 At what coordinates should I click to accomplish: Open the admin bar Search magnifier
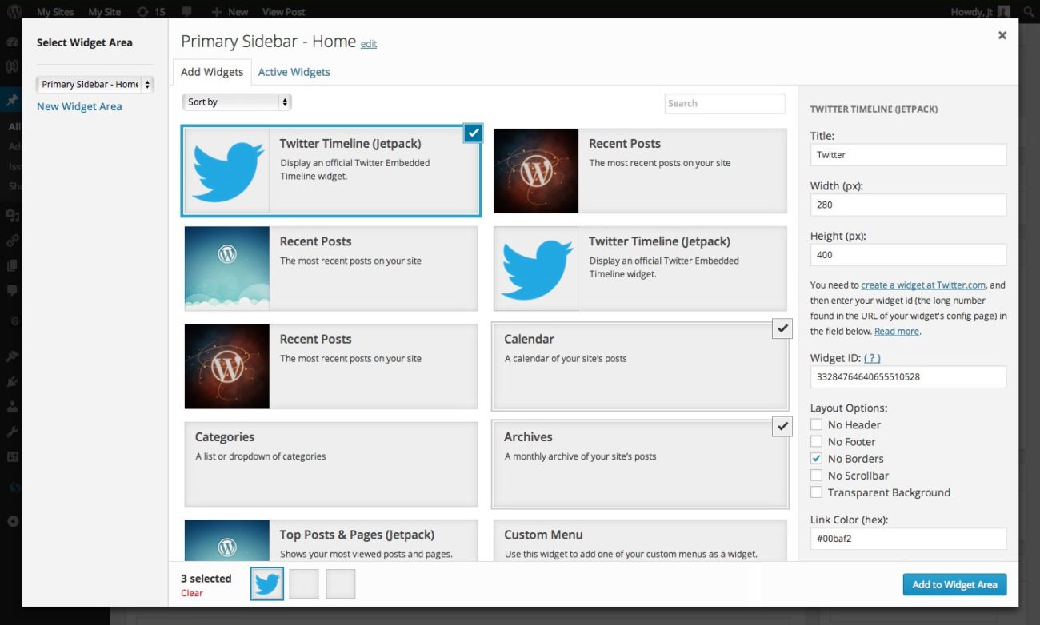[x=1029, y=11]
